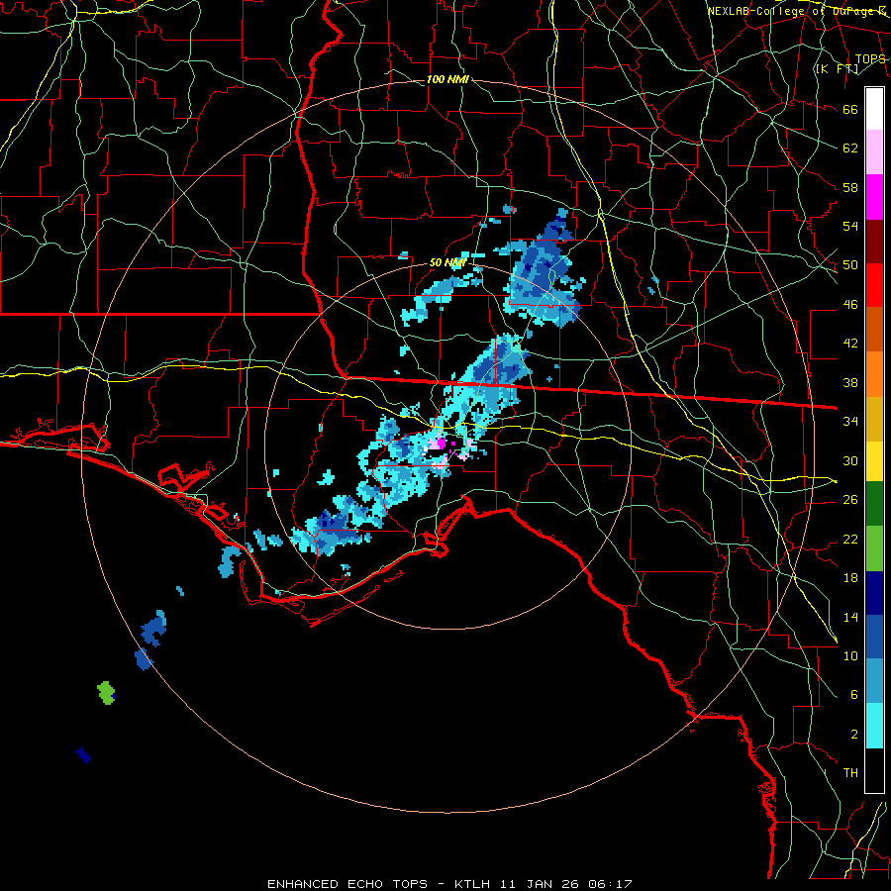Image resolution: width=891 pixels, height=891 pixels.
Task: Click the "50 NMI" range ring label
Action: (x=447, y=262)
